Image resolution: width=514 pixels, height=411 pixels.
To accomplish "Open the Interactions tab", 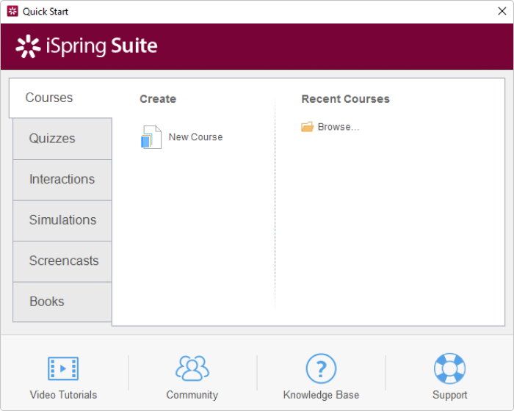I will (62, 180).
